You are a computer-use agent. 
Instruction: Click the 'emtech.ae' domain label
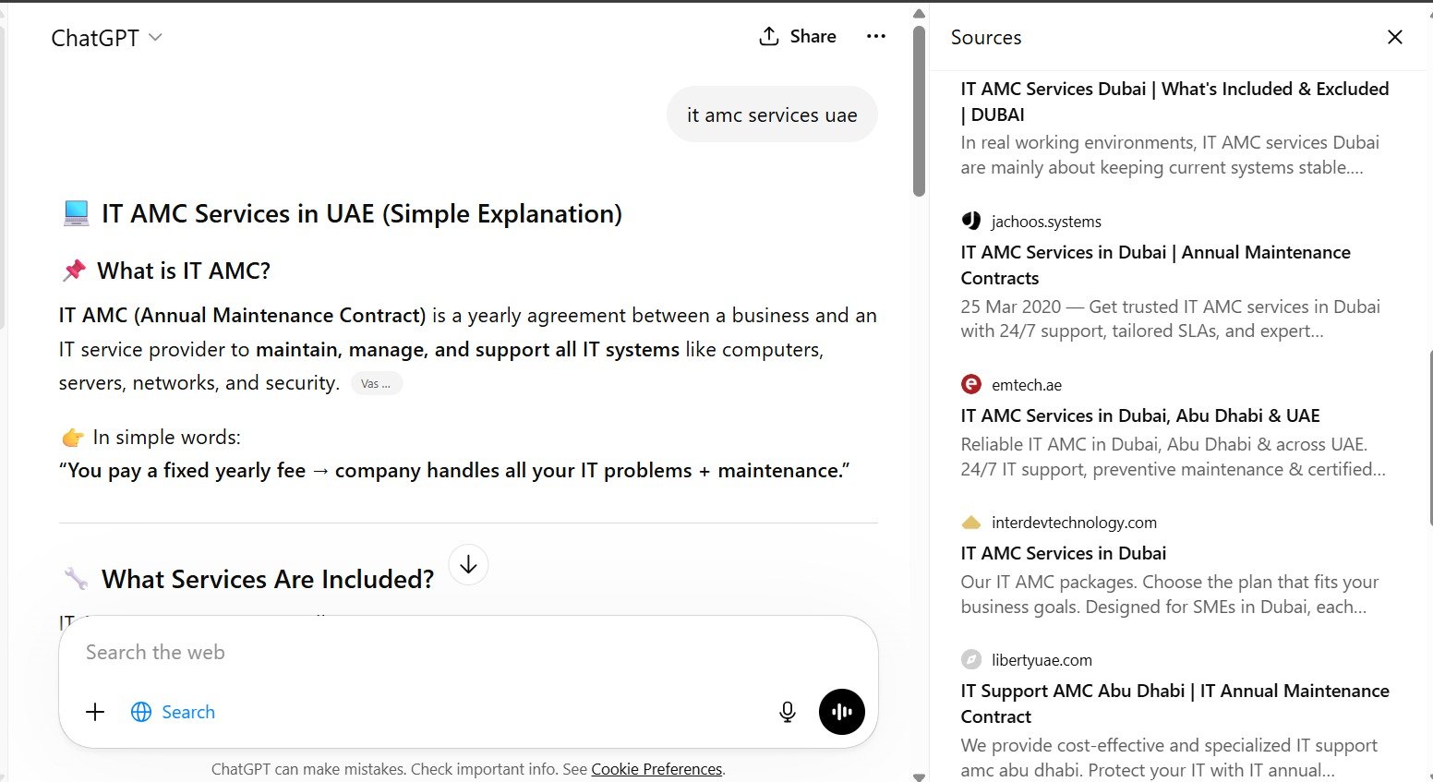[1027, 385]
